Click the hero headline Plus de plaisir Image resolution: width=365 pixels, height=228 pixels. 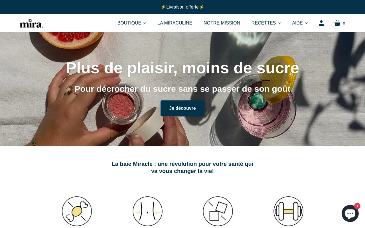[x=182, y=68]
